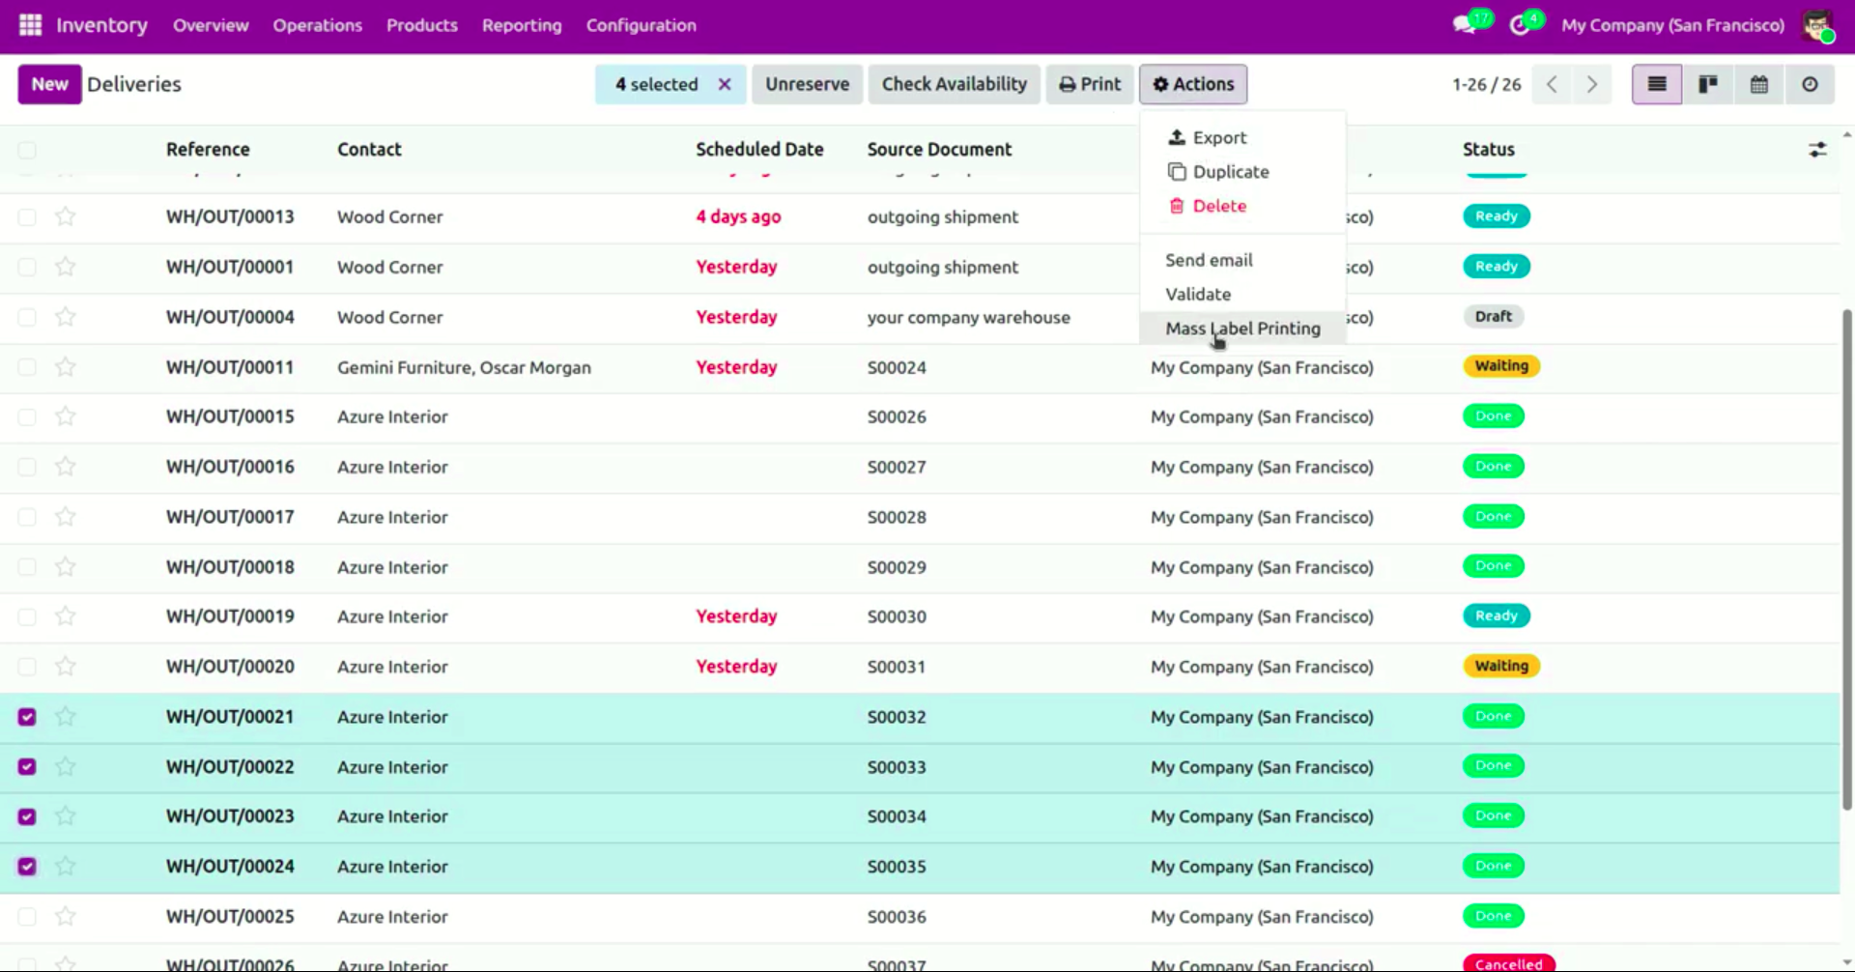This screenshot has width=1855, height=972.
Task: Switch to Activity view
Action: point(1809,84)
